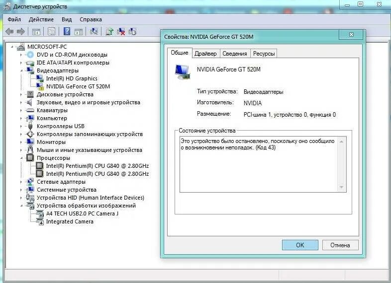Click the Uninstall device icon with red X
The height and width of the screenshot is (283, 391).
click(x=121, y=31)
